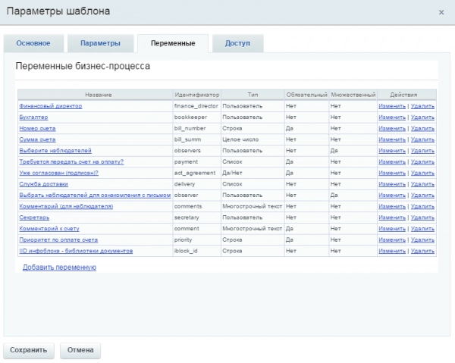Click Изменить for the Номер счета row

pyautogui.click(x=392, y=128)
